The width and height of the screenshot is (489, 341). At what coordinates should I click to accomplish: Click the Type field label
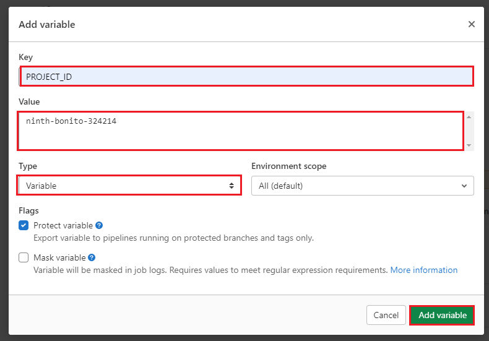click(x=28, y=166)
